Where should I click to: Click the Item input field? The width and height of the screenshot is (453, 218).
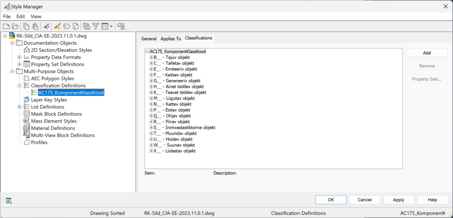[177, 182]
